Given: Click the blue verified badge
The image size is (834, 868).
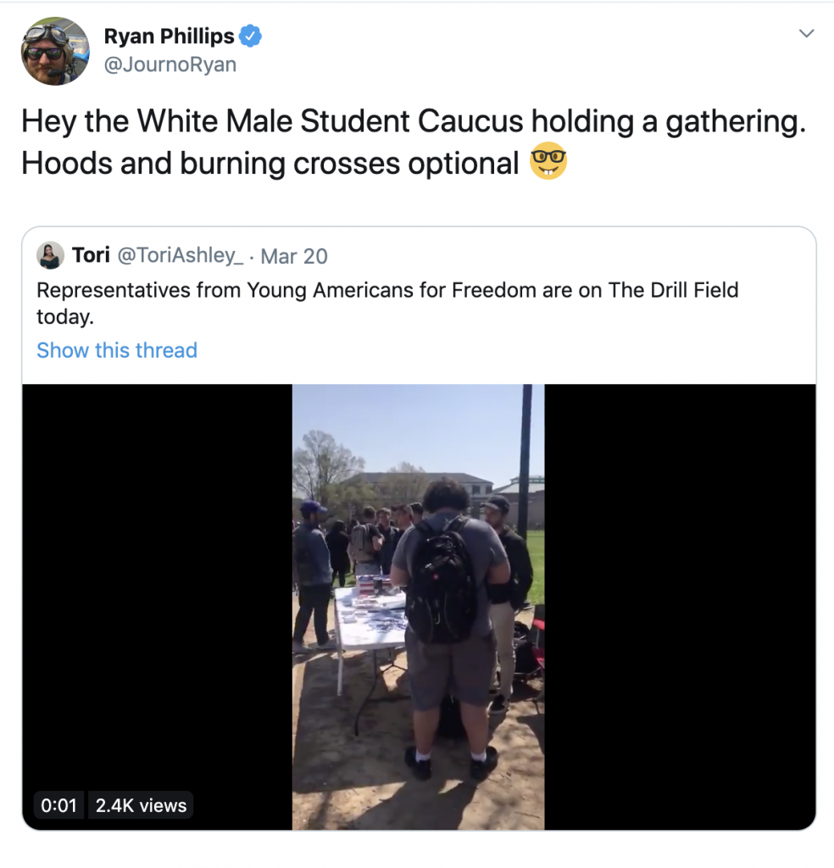Looking at the screenshot, I should pyautogui.click(x=250, y=36).
